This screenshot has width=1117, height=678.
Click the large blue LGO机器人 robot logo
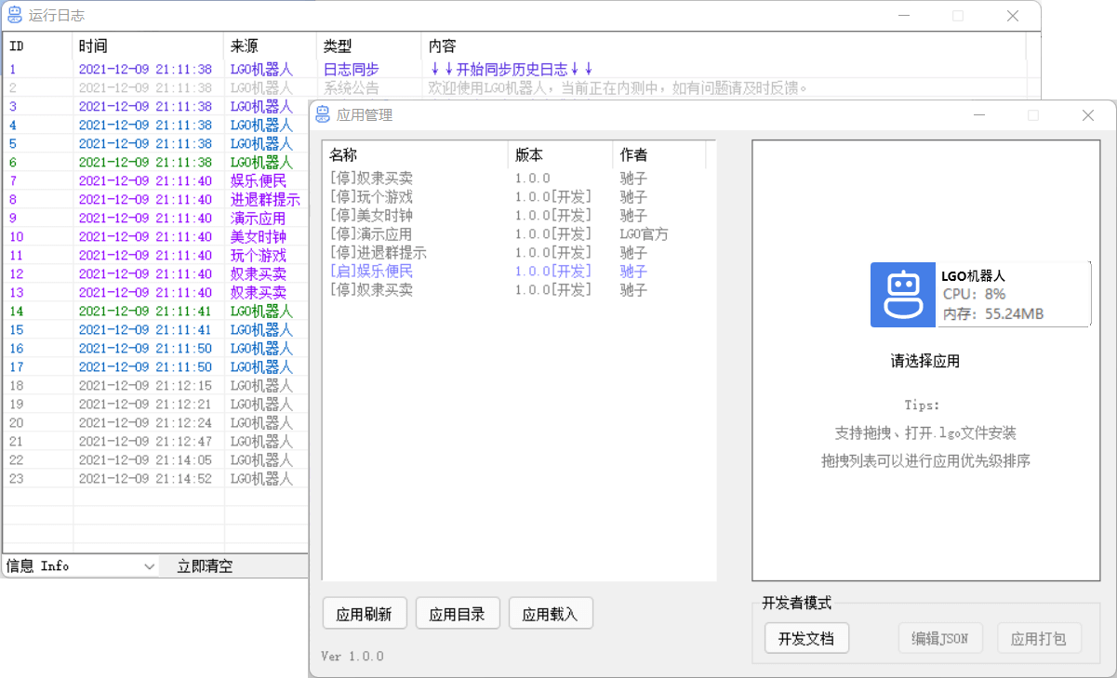coord(902,295)
